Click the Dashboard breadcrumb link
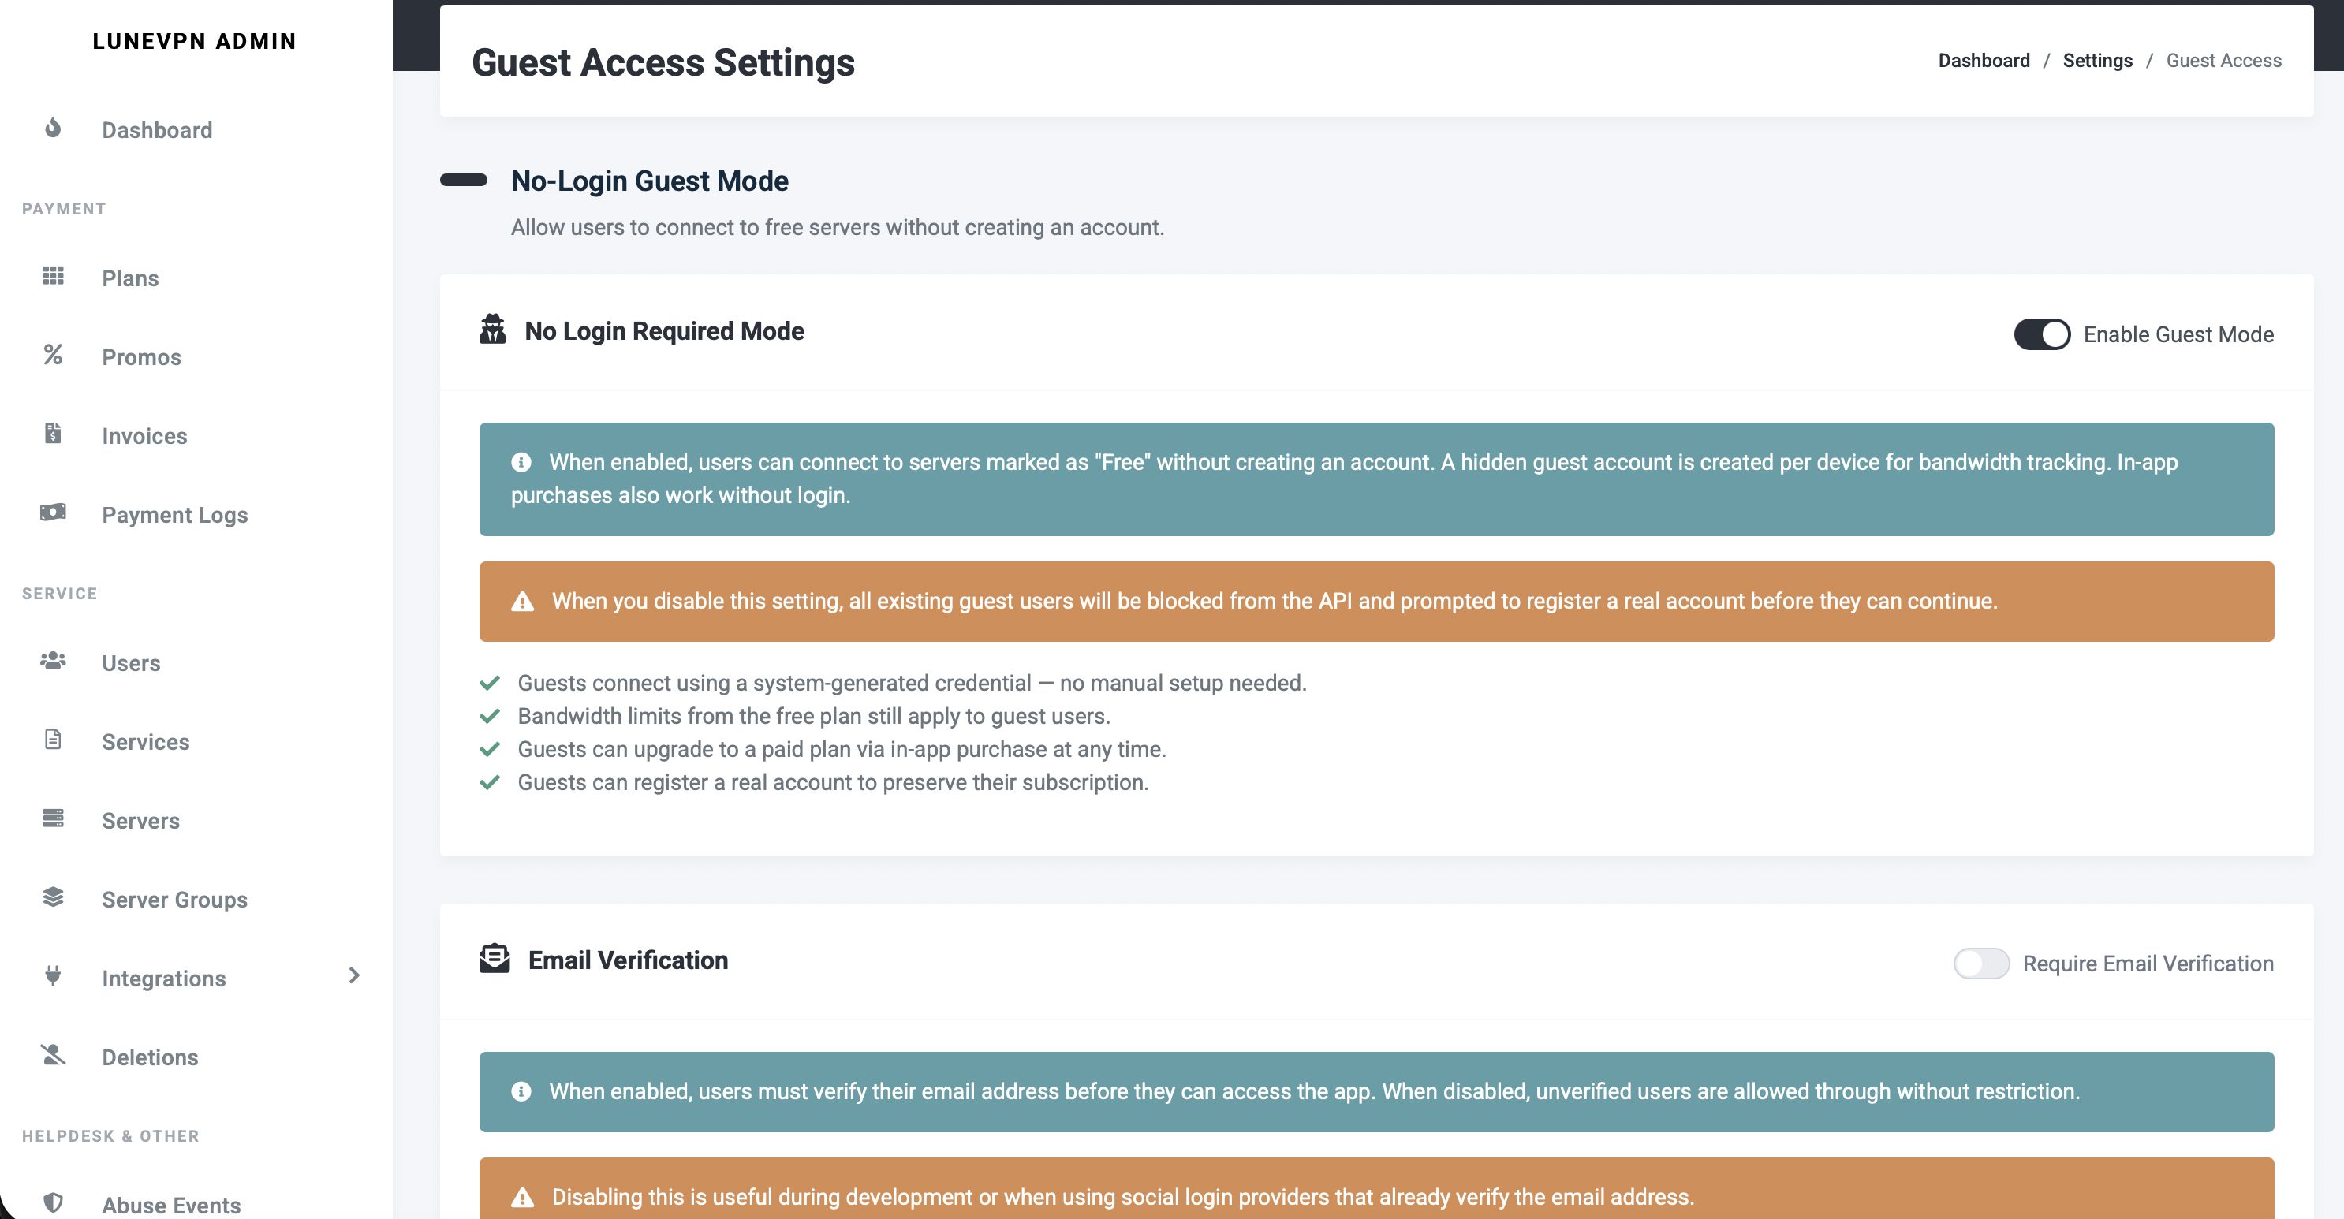Viewport: 2344px width, 1219px height. 1983,61
